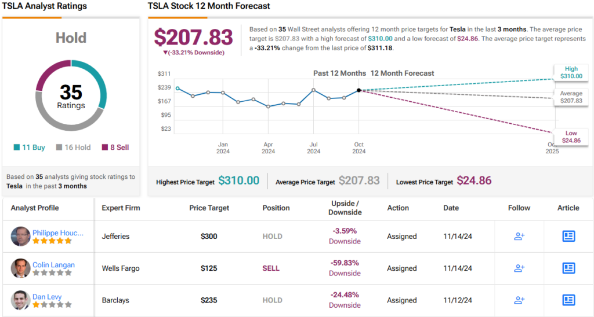The image size is (594, 317).
Task: Open Colin Langan's profile name link
Action: 53,265
